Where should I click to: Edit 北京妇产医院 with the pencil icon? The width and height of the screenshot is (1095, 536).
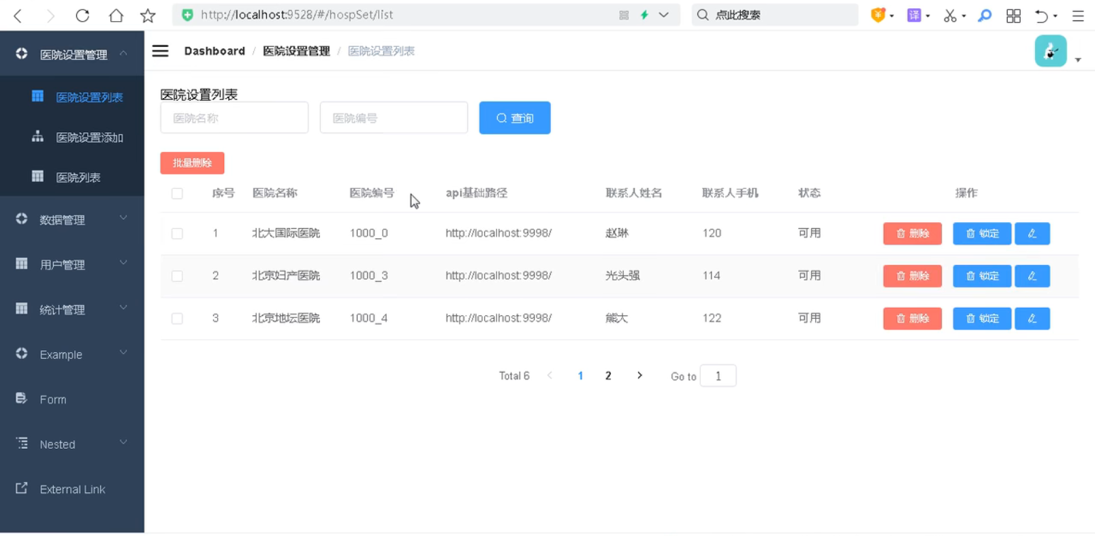point(1032,276)
